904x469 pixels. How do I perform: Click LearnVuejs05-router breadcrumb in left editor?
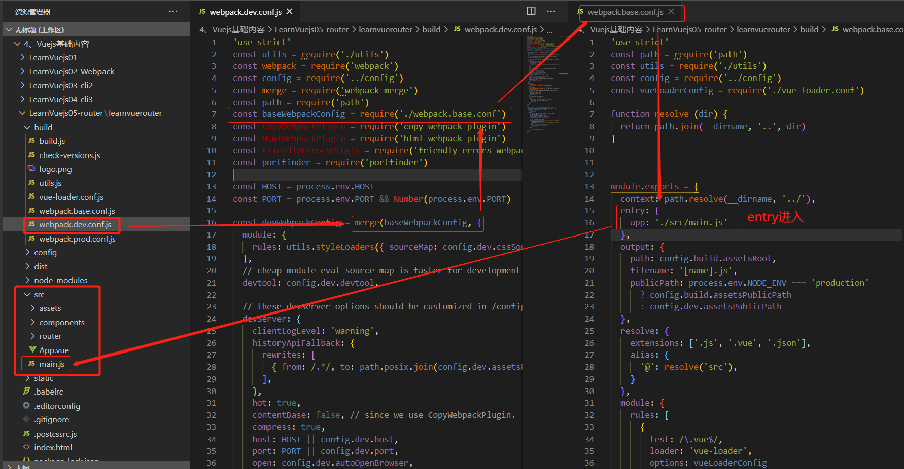311,30
